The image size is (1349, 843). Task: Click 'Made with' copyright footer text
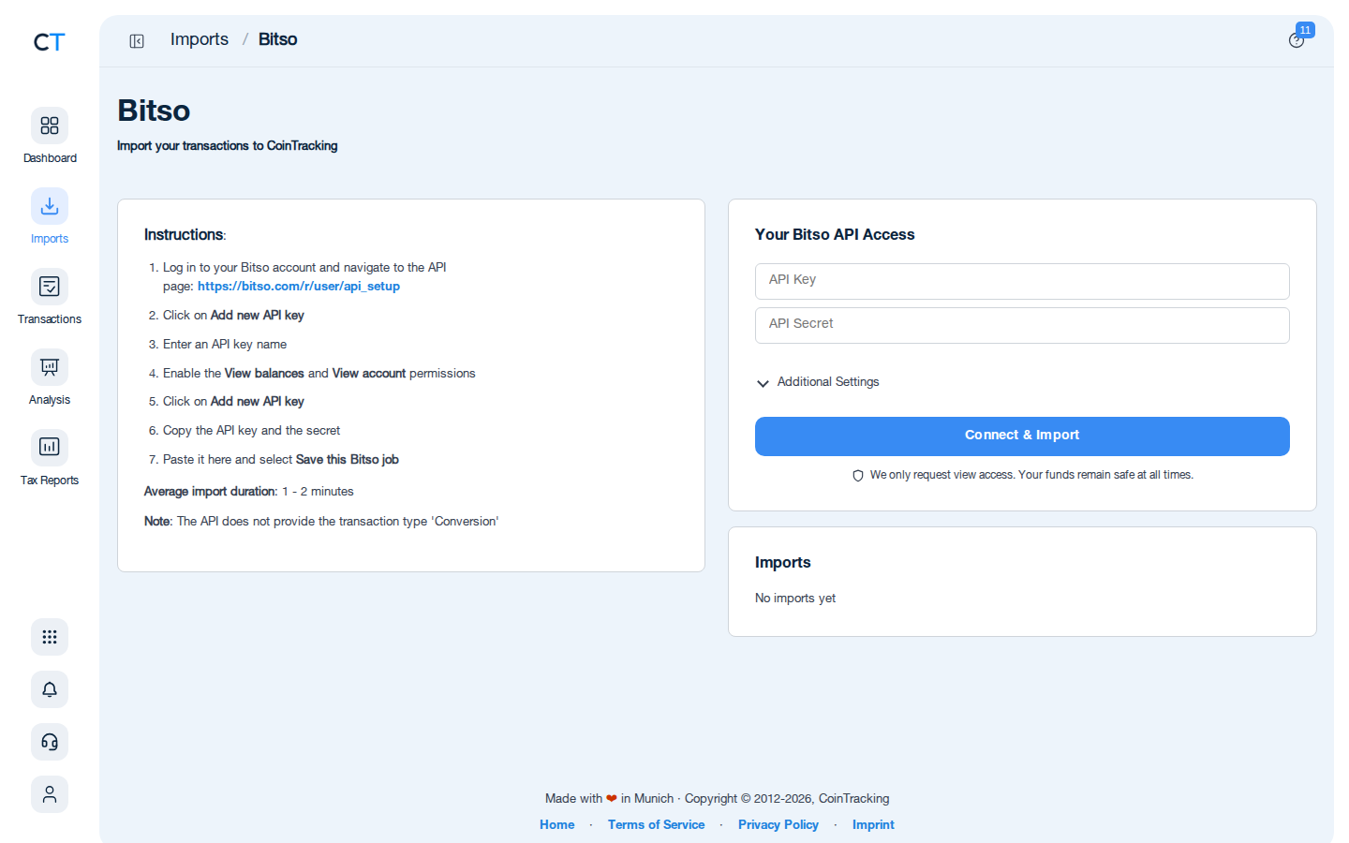(718, 798)
